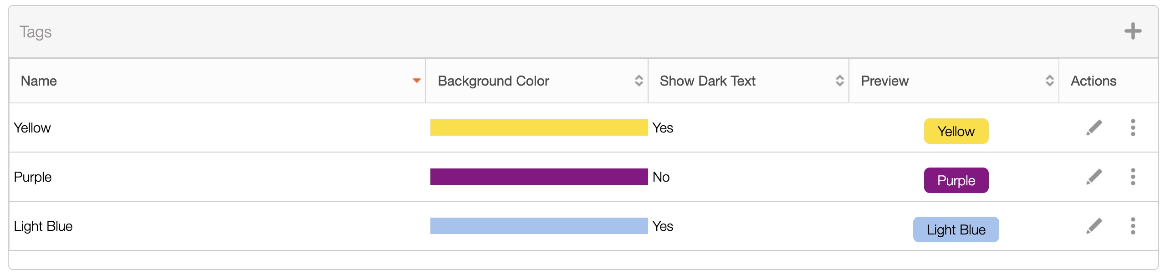
Task: Click the Actions column header
Action: [1093, 81]
